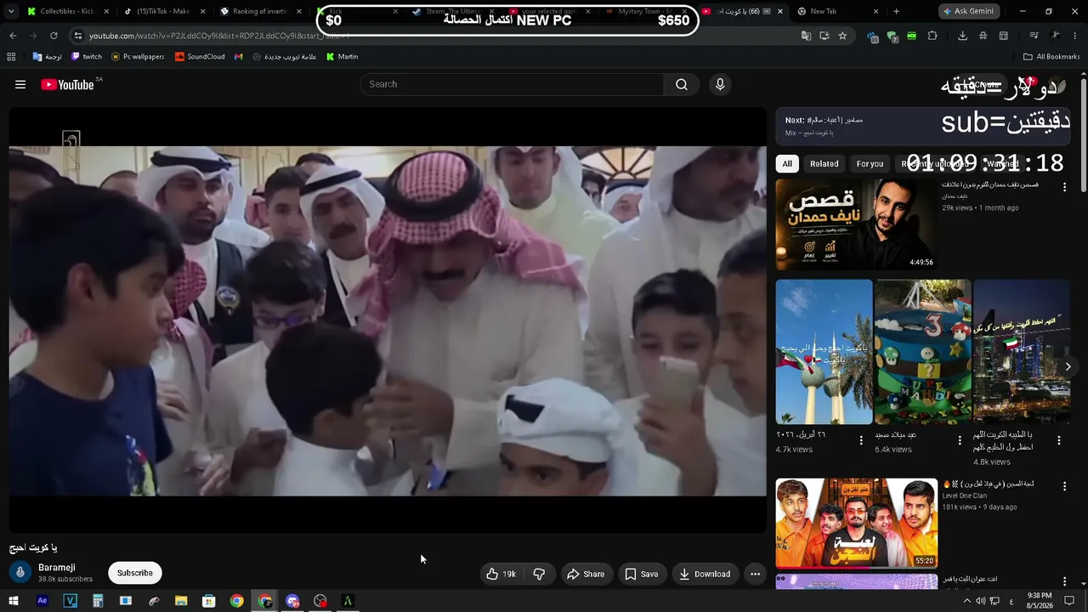Select the For you filter chip
The height and width of the screenshot is (612, 1088).
pyautogui.click(x=870, y=164)
